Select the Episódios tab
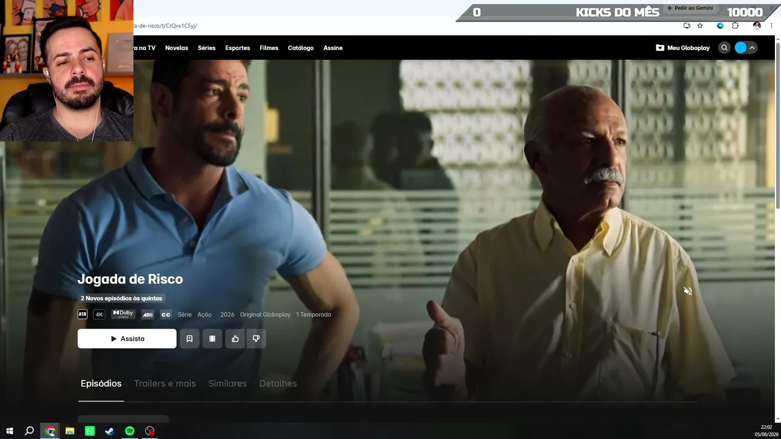 coord(101,384)
